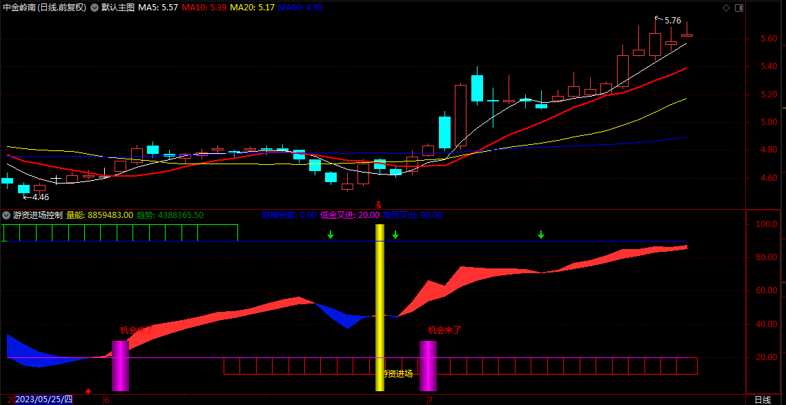Screen dimensions: 786x405
Task: Click the second magenta signal bar near July
Action: coord(428,366)
